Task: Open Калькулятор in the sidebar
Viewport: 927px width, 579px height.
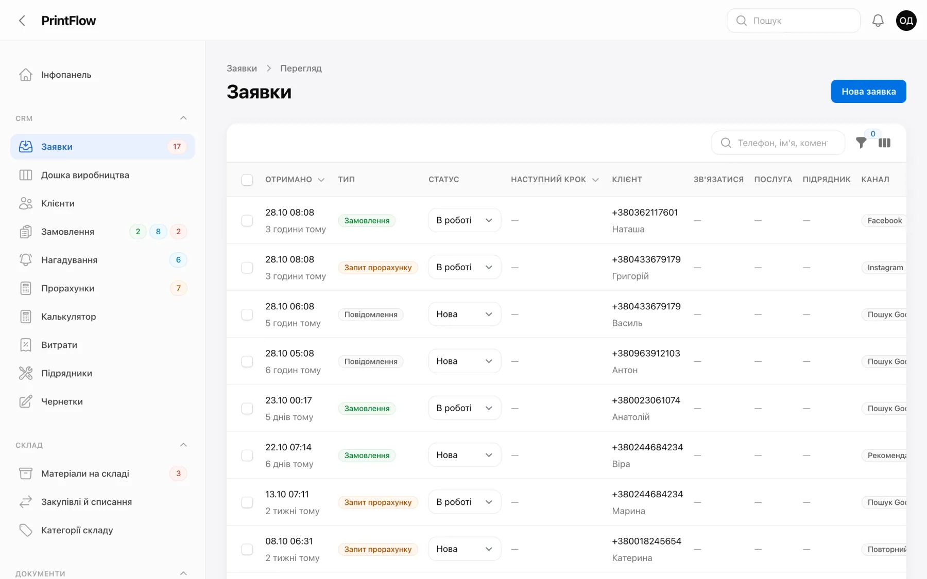Action: pyautogui.click(x=102, y=317)
